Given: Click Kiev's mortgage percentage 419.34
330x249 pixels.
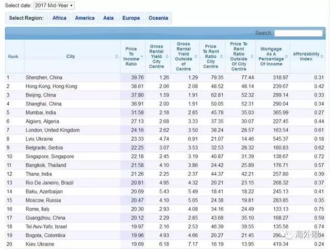Looking at the screenshot, I should tap(280, 244).
